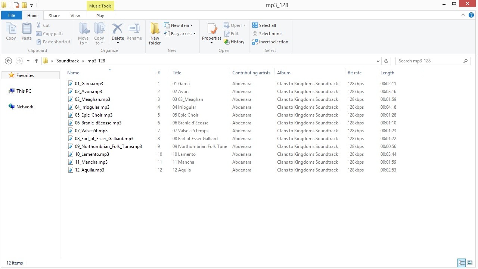Viewport: 478px width, 269px height.
Task: Create a New folder from the ribbon
Action: click(155, 29)
